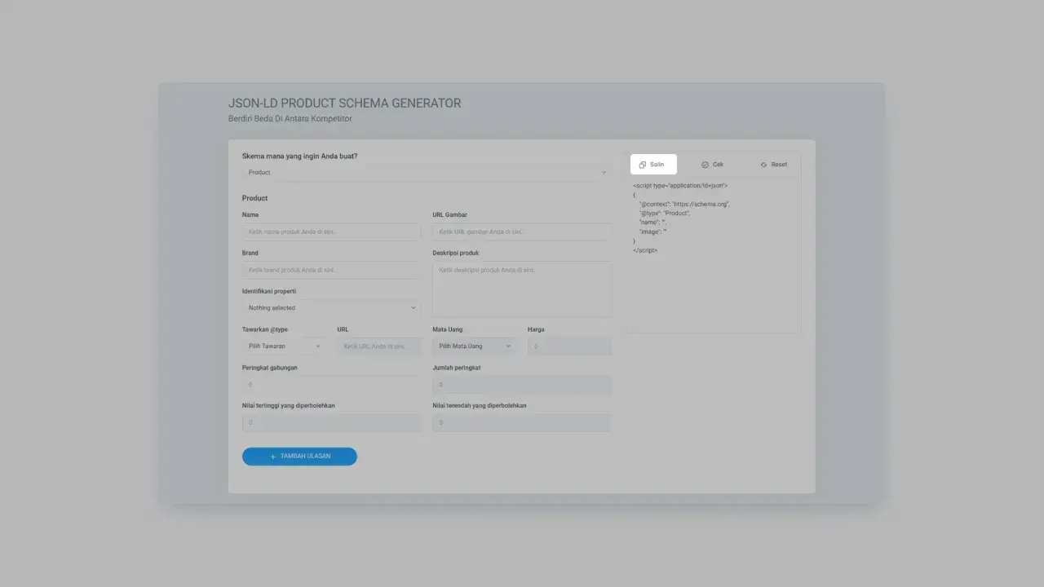Open the Pilih Mata Uang dropdown
Screen dimensions: 1044x587
[x=474, y=346]
